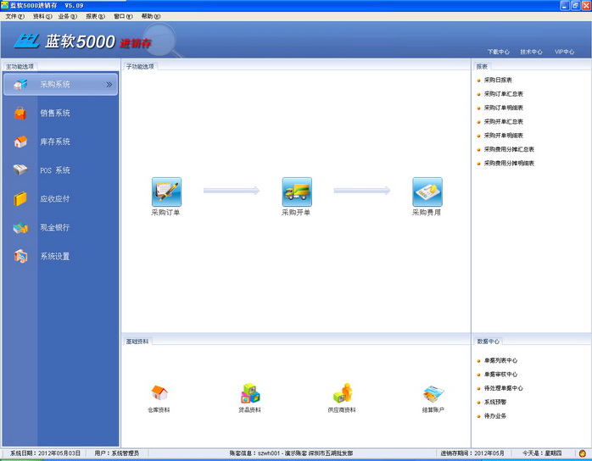
Task: Click the application title bar icon
Action: [x=4, y=5]
